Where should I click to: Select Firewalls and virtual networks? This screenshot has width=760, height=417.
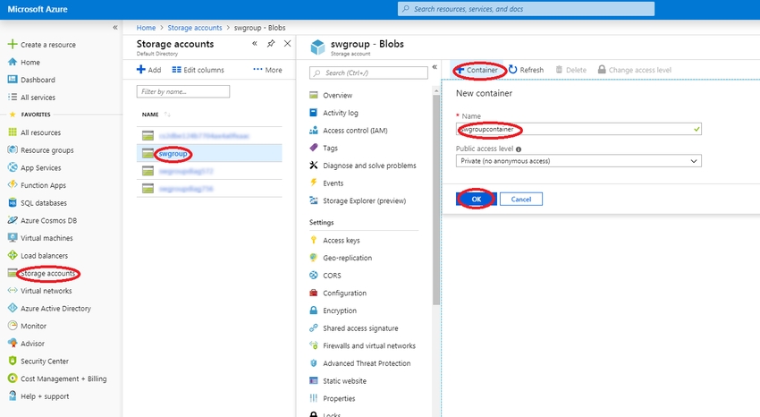point(368,345)
